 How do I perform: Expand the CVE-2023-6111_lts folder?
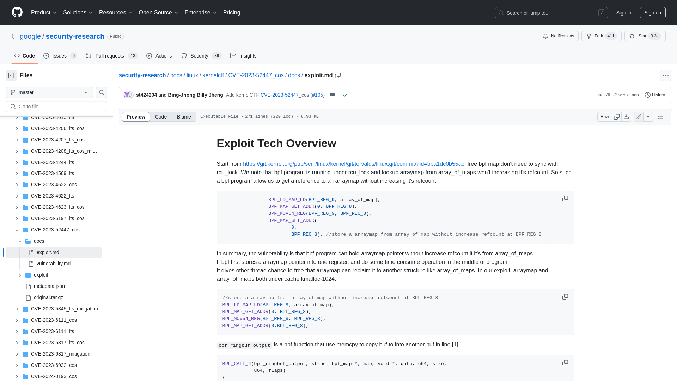tap(17, 332)
